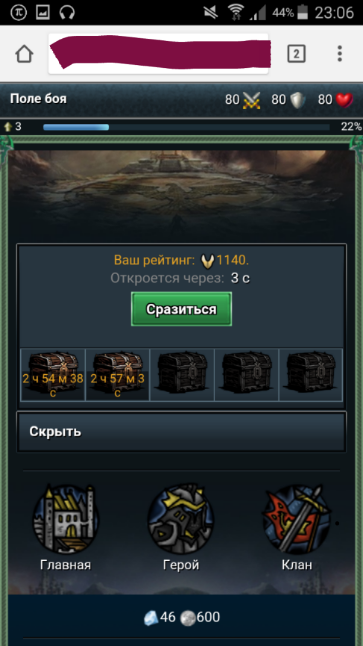Tap the shield defense stat icon
The height and width of the screenshot is (646, 363).
pos(297,100)
